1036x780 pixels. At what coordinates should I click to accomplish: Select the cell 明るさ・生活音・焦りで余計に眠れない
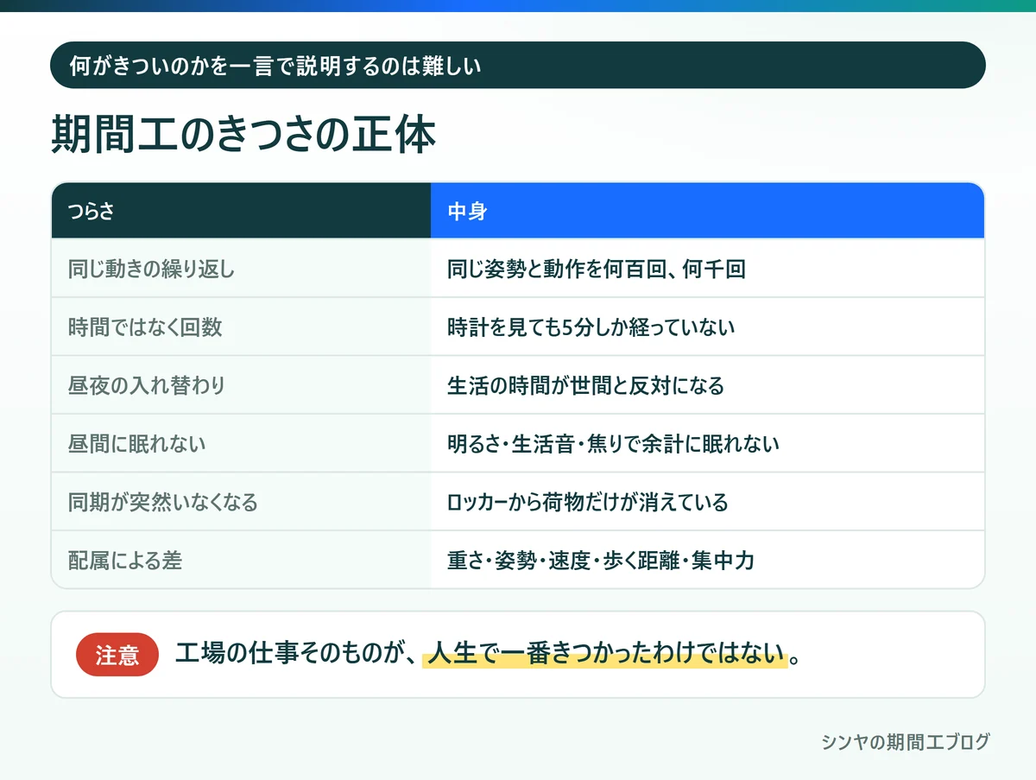point(707,443)
